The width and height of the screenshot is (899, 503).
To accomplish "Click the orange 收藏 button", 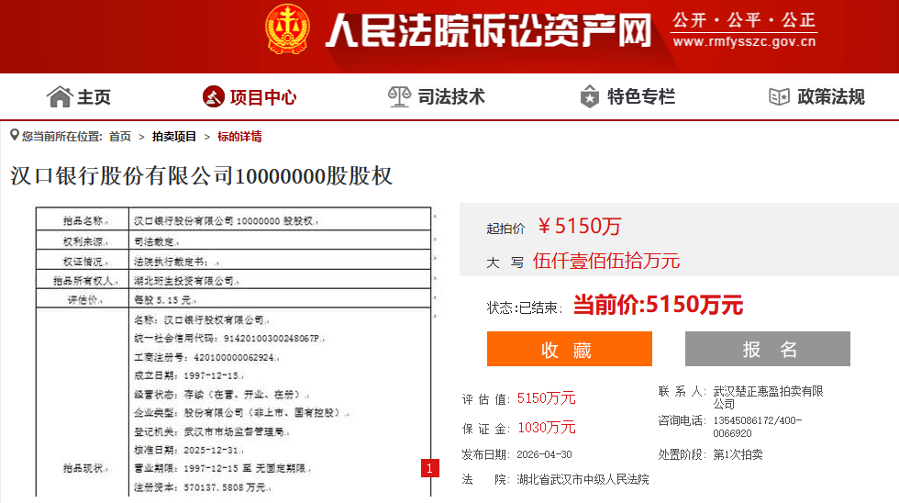I will [570, 349].
